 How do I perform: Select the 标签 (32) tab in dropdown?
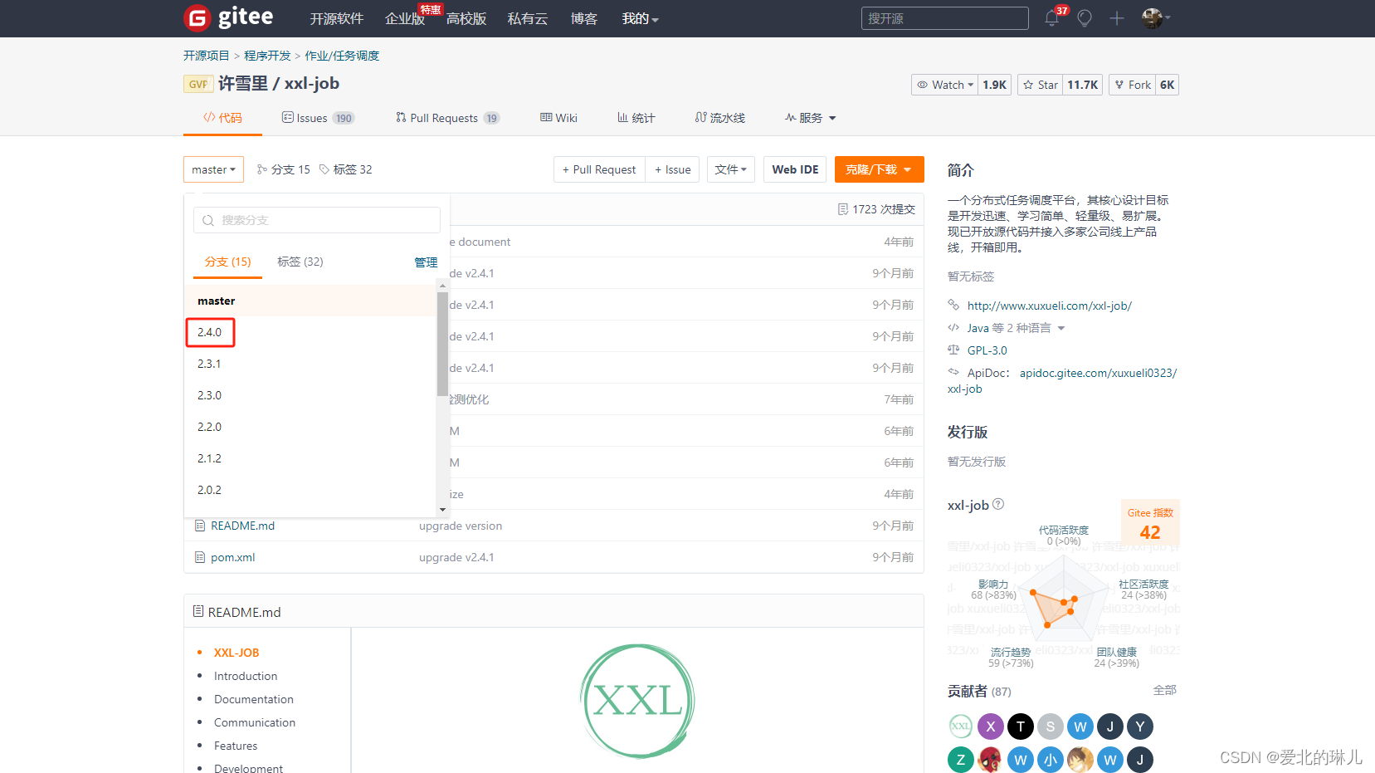pyautogui.click(x=300, y=262)
